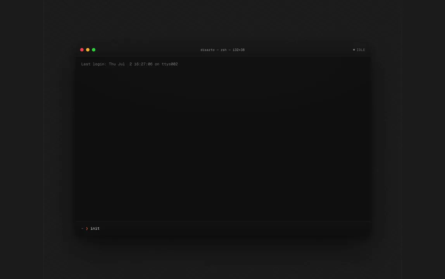This screenshot has height=279, width=445.
Task: Click the IDLE status indicator
Action: 359,50
